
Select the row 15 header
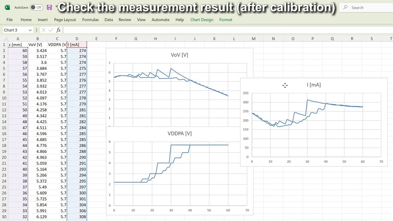coord(4,128)
